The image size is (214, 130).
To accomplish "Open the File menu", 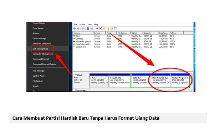I will 75,25.
